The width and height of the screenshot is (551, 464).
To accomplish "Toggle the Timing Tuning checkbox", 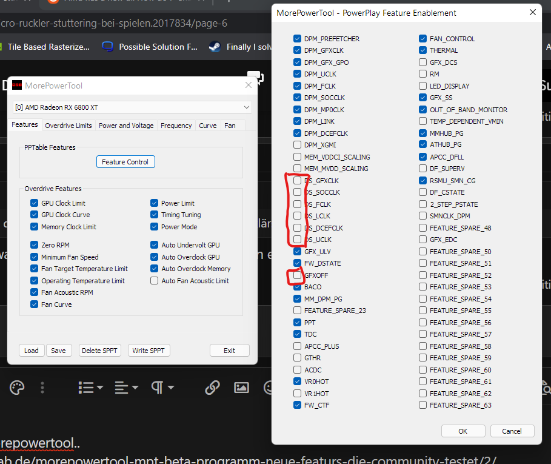I will click(x=154, y=215).
